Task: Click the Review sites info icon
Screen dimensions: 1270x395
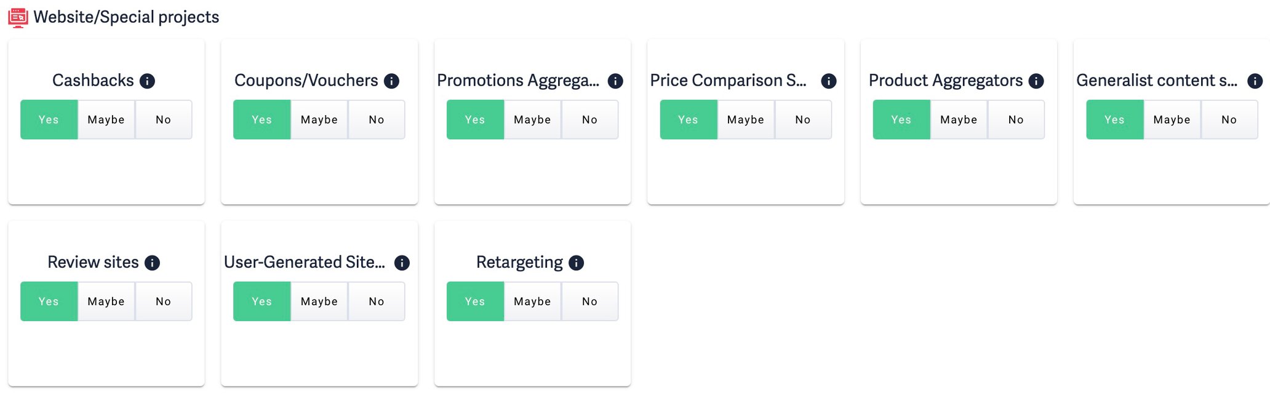Action: [x=151, y=262]
